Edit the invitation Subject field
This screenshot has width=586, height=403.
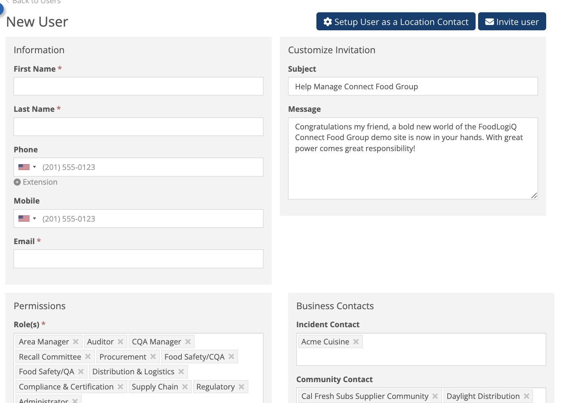(412, 86)
